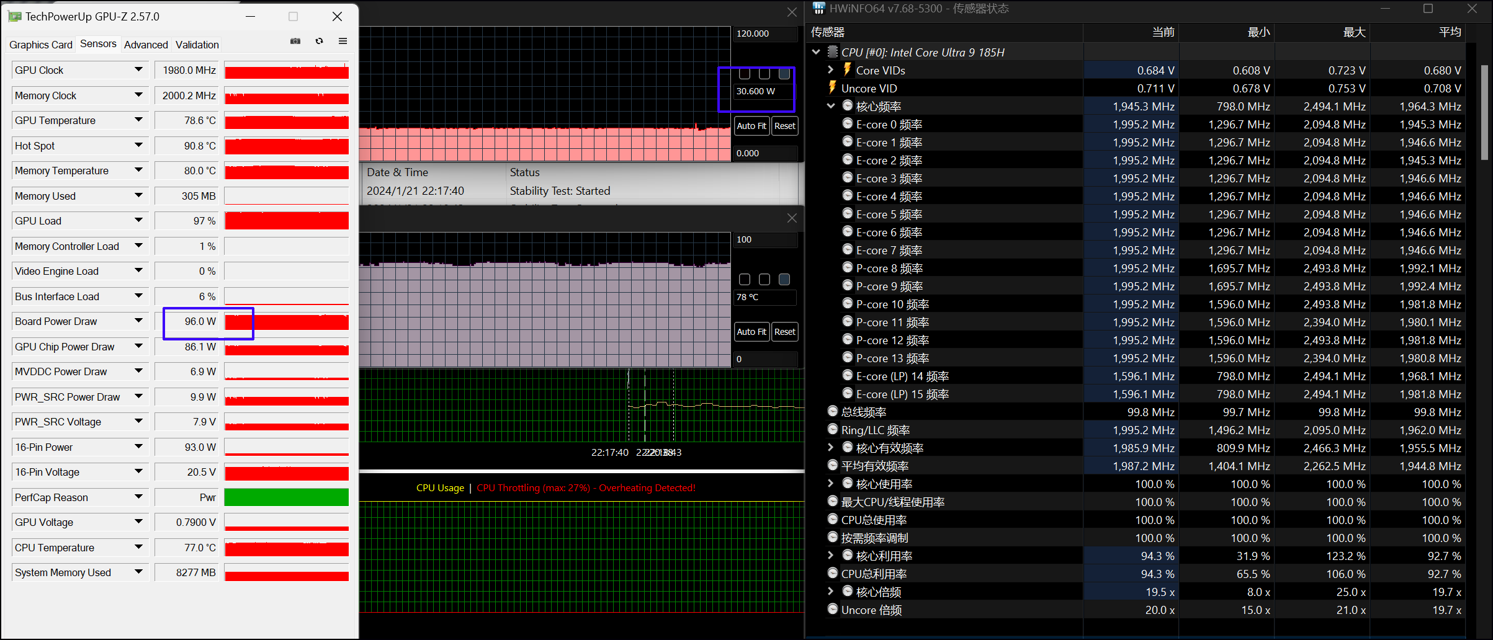Click the clock icon beside Ring/LLC 频率
The width and height of the screenshot is (1493, 640).
click(833, 429)
